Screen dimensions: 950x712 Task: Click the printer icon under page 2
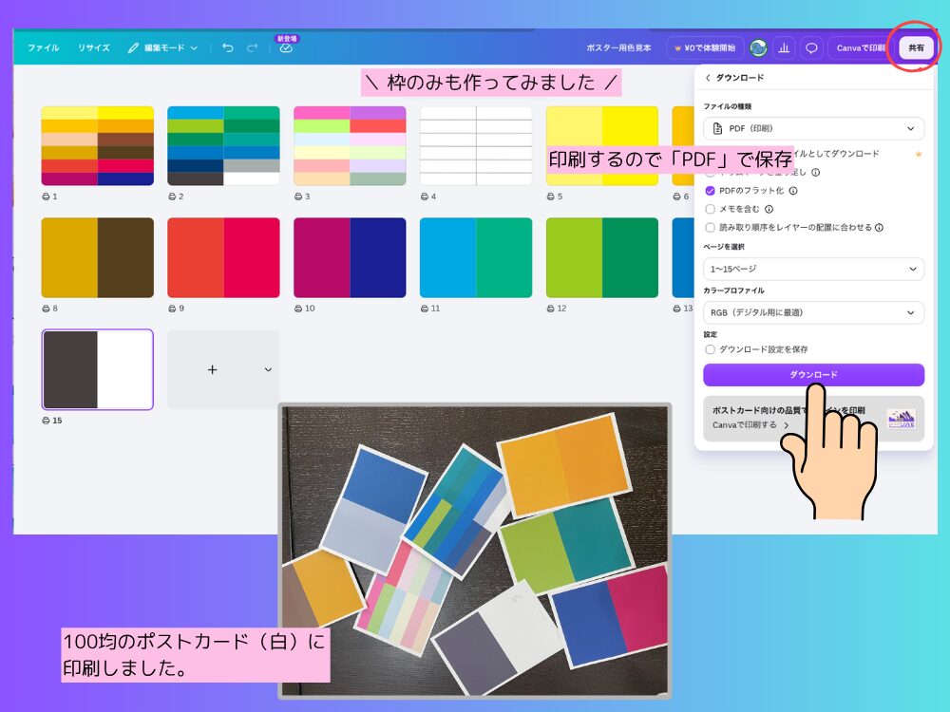coord(171,197)
